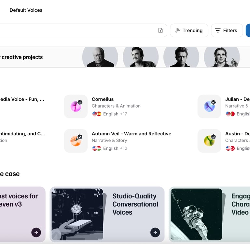Select the young man dark hair portrait

point(181,57)
